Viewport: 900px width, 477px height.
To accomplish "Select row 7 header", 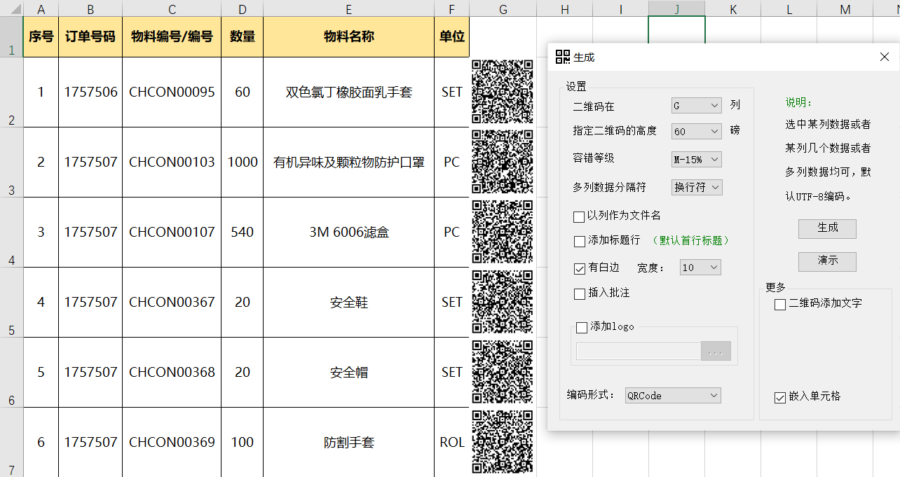I will [11, 443].
